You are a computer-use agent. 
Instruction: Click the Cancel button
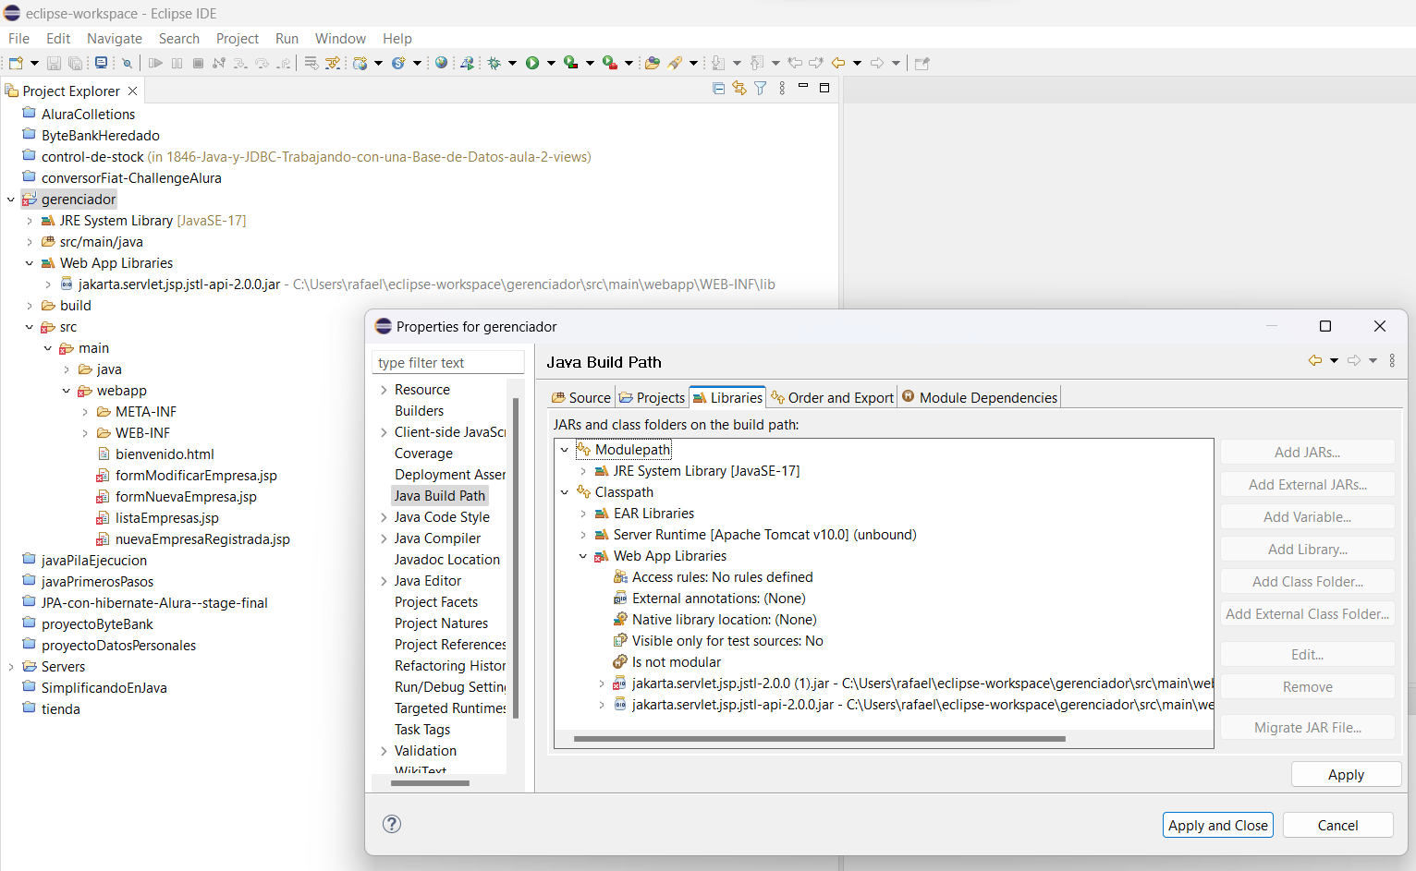1337,826
